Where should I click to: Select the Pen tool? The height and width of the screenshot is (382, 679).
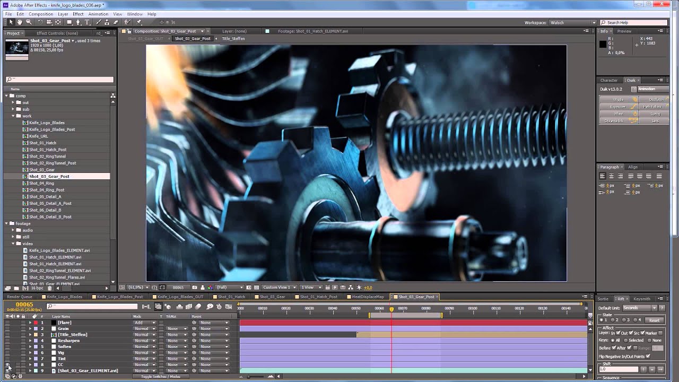coord(79,22)
